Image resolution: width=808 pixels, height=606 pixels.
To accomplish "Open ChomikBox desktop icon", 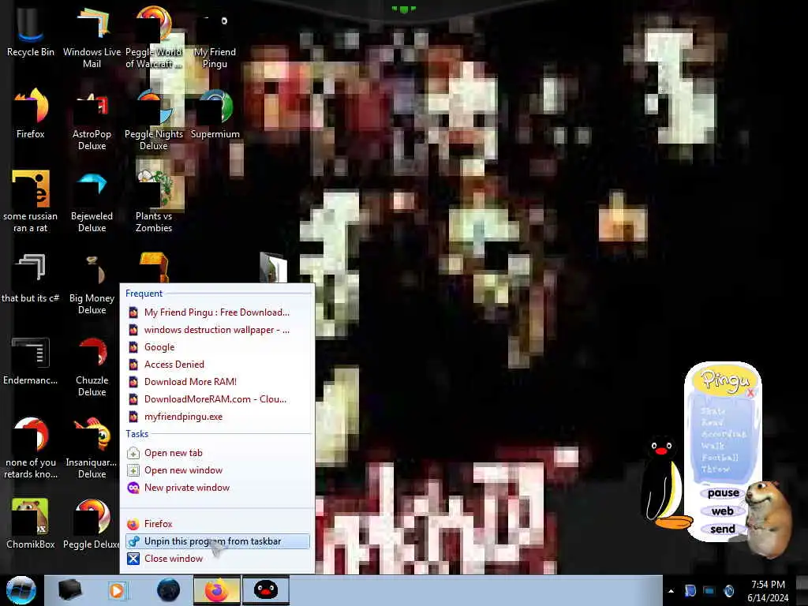I will click(x=31, y=524).
